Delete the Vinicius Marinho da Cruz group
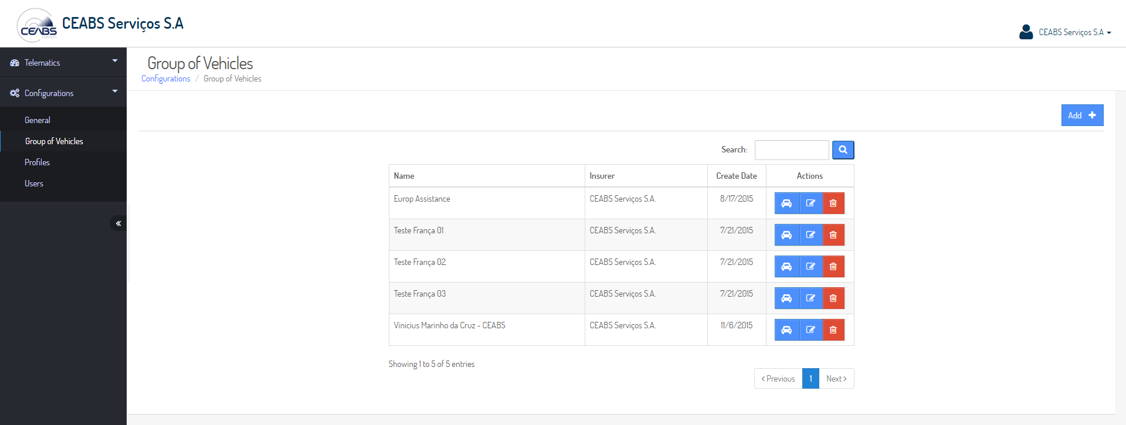 (833, 330)
